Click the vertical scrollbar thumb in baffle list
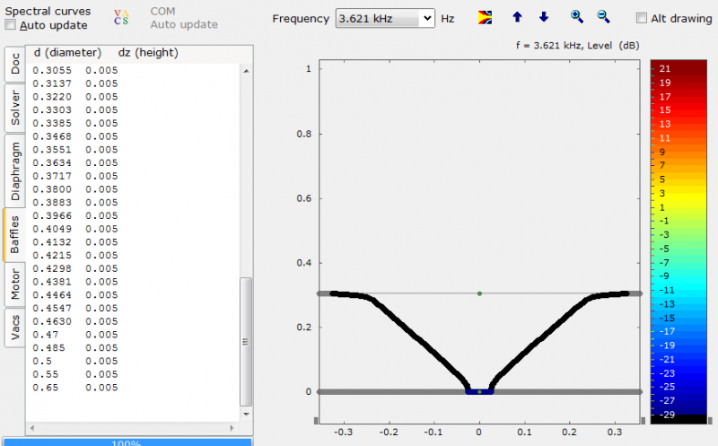The width and height of the screenshot is (718, 446). pos(246,305)
